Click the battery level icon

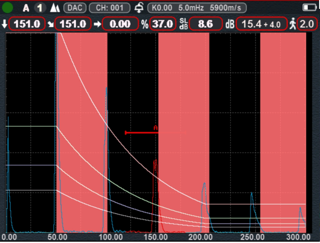[x=308, y=8]
